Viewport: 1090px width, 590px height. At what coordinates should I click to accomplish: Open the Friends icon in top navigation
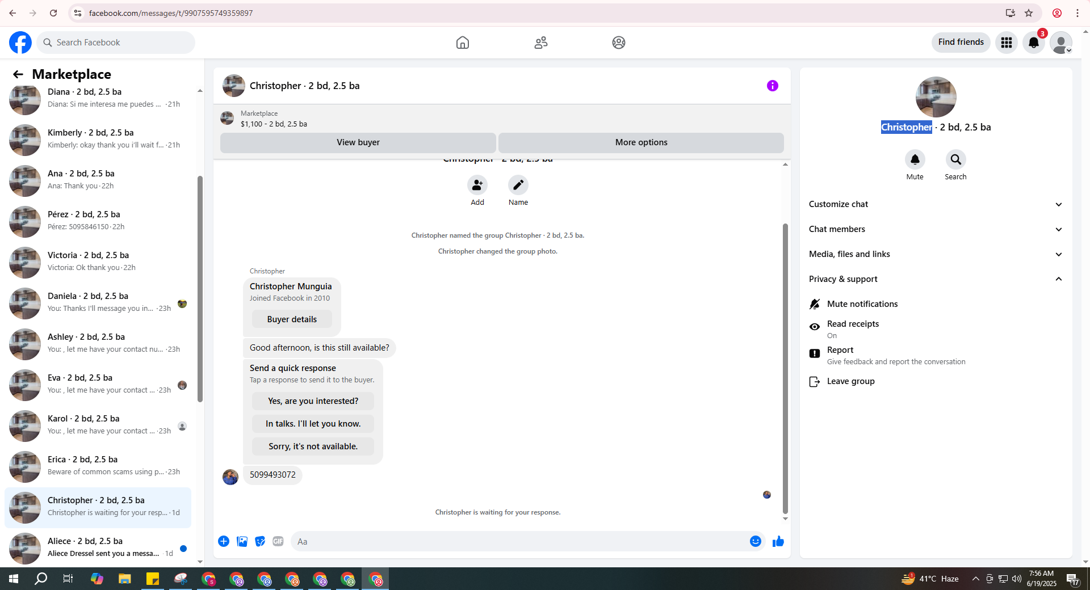541,43
